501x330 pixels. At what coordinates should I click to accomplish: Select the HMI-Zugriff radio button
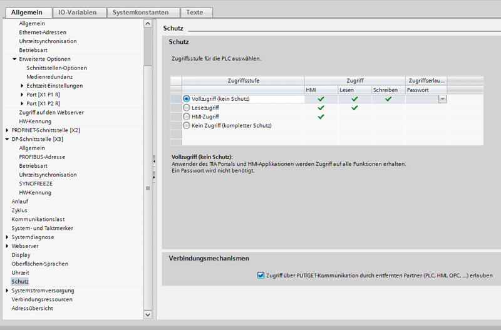[187, 116]
